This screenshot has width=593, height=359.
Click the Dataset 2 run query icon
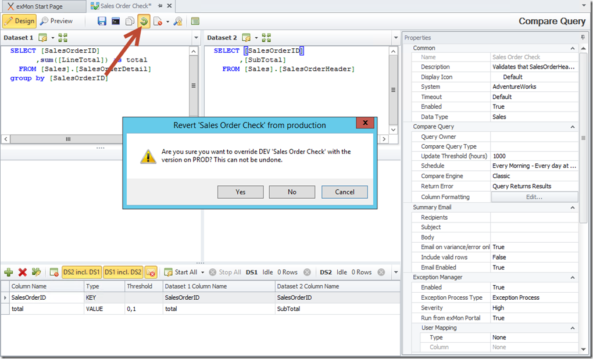point(246,38)
